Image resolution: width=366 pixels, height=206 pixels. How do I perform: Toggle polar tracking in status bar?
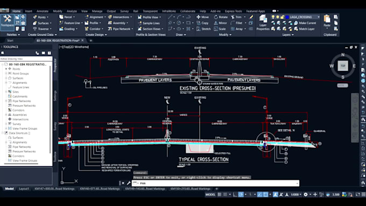point(241,194)
